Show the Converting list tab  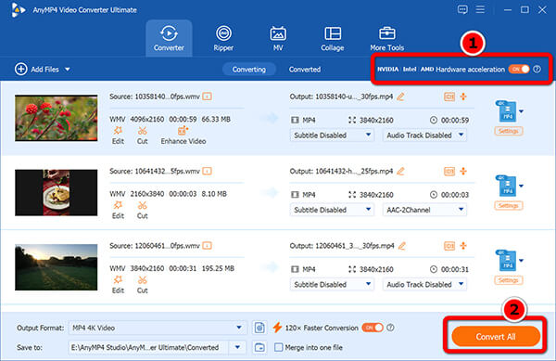click(249, 70)
